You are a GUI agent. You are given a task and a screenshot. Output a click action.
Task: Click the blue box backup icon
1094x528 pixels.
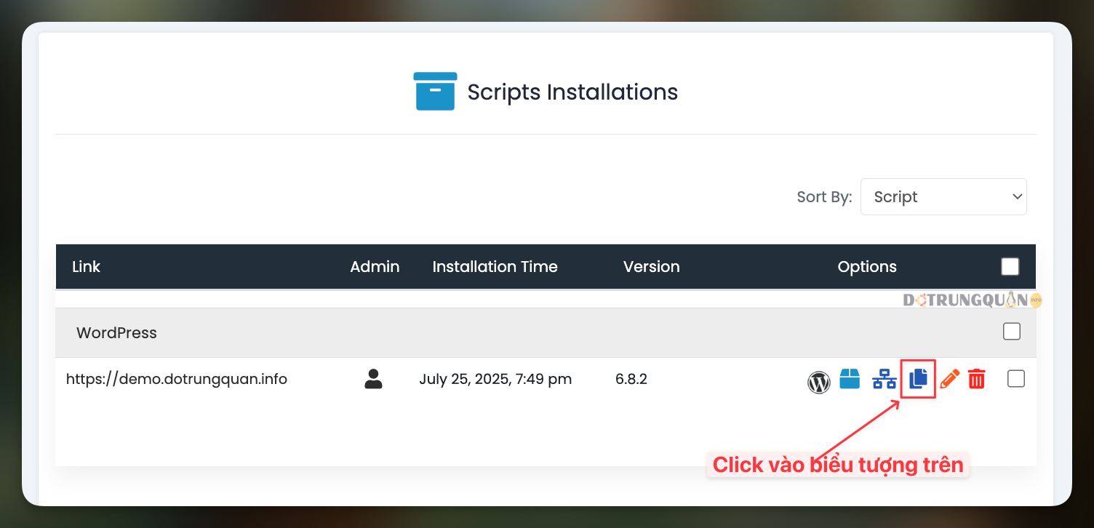click(850, 379)
